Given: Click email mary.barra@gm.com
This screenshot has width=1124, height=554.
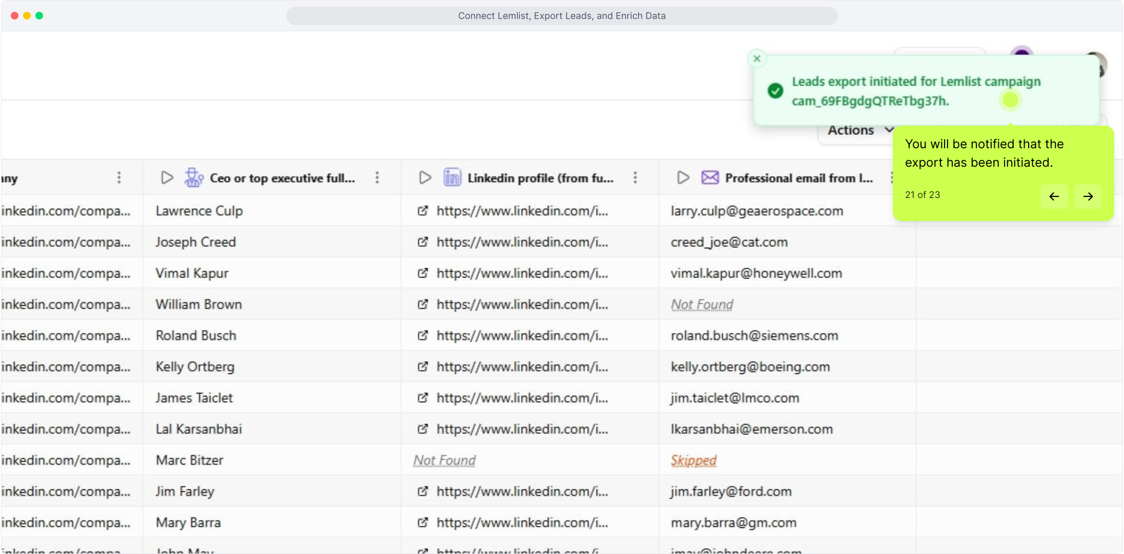Looking at the screenshot, I should tap(734, 523).
